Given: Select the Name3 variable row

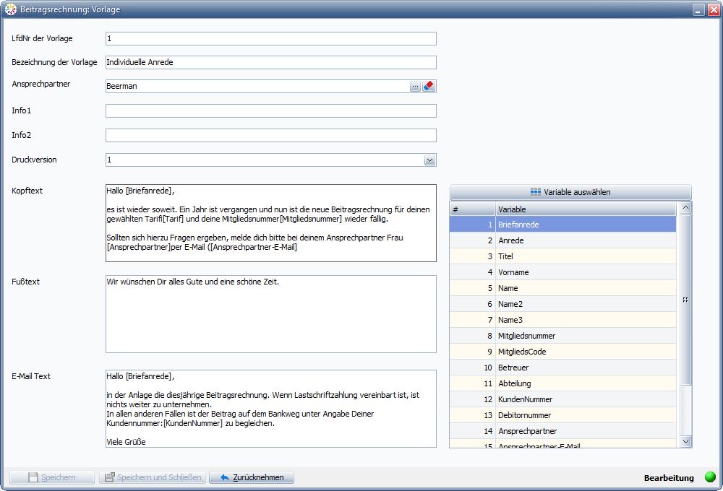Looking at the screenshot, I should coord(563,320).
